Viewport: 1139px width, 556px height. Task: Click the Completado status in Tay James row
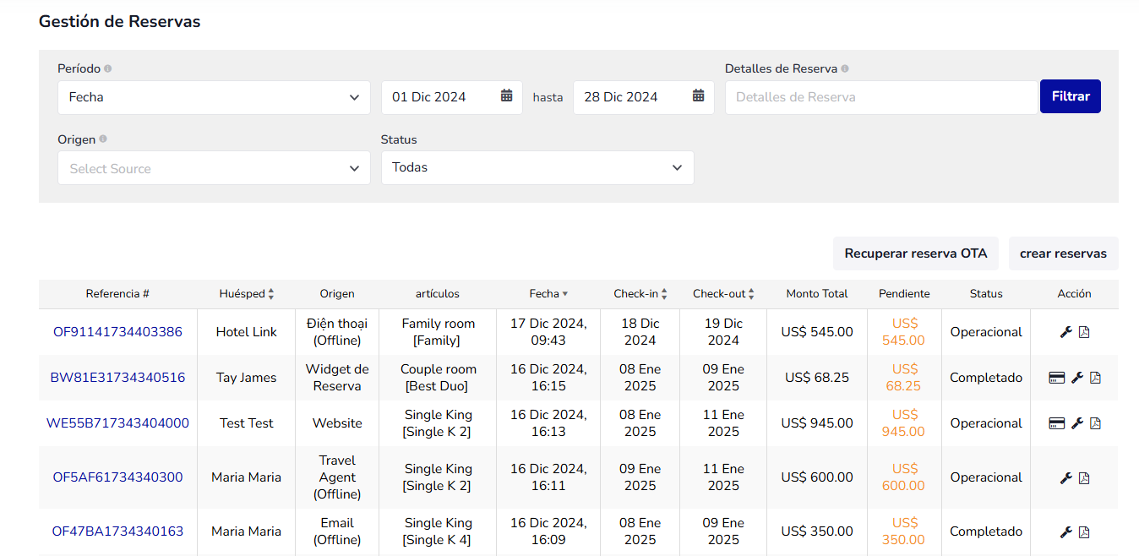point(986,378)
